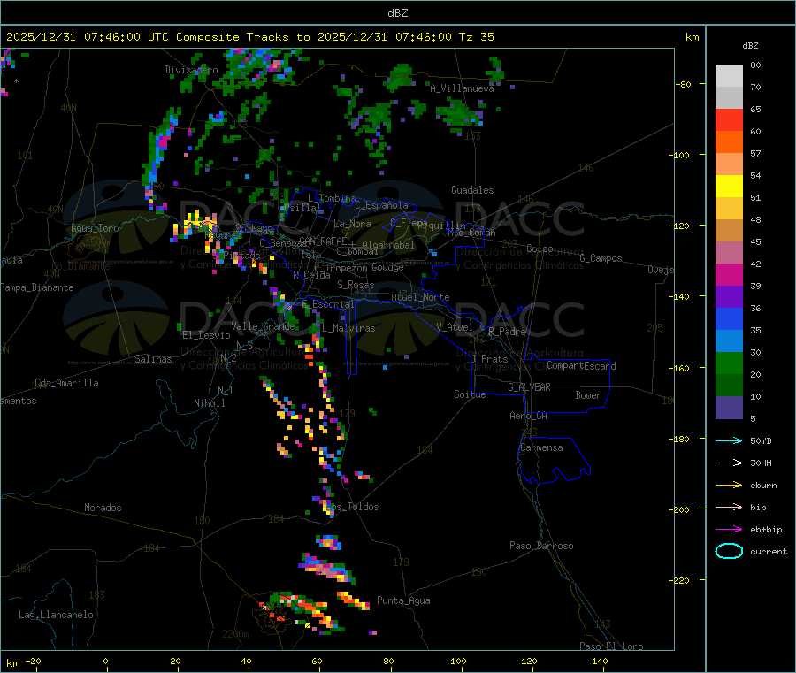Click the Lag.Llancanelo label
Screen dimensions: 796x673
[x=56, y=615]
